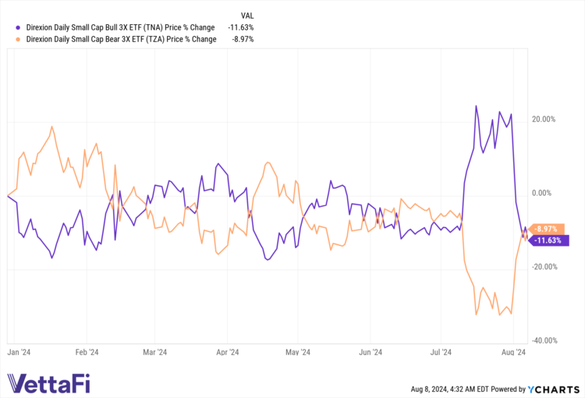This screenshot has width=585, height=398.
Task: Click the purple TNA legend dot
Action: point(19,27)
